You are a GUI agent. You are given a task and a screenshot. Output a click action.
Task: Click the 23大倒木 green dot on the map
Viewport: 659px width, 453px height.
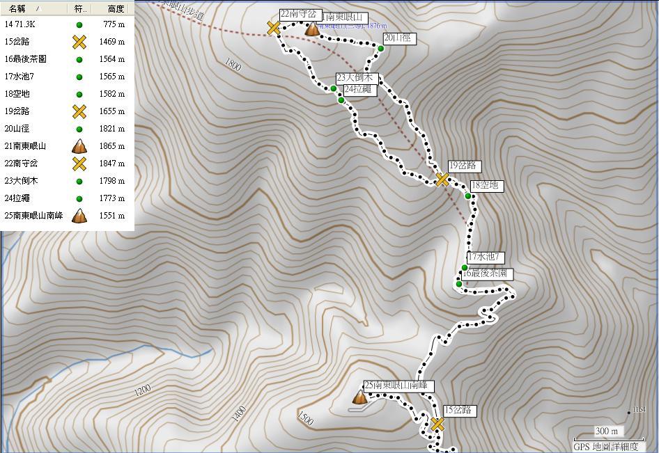tap(333, 88)
